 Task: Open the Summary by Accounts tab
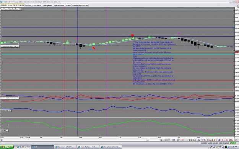click(x=80, y=5)
